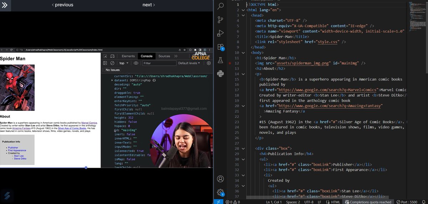Go to the previous slide

pos(62,5)
